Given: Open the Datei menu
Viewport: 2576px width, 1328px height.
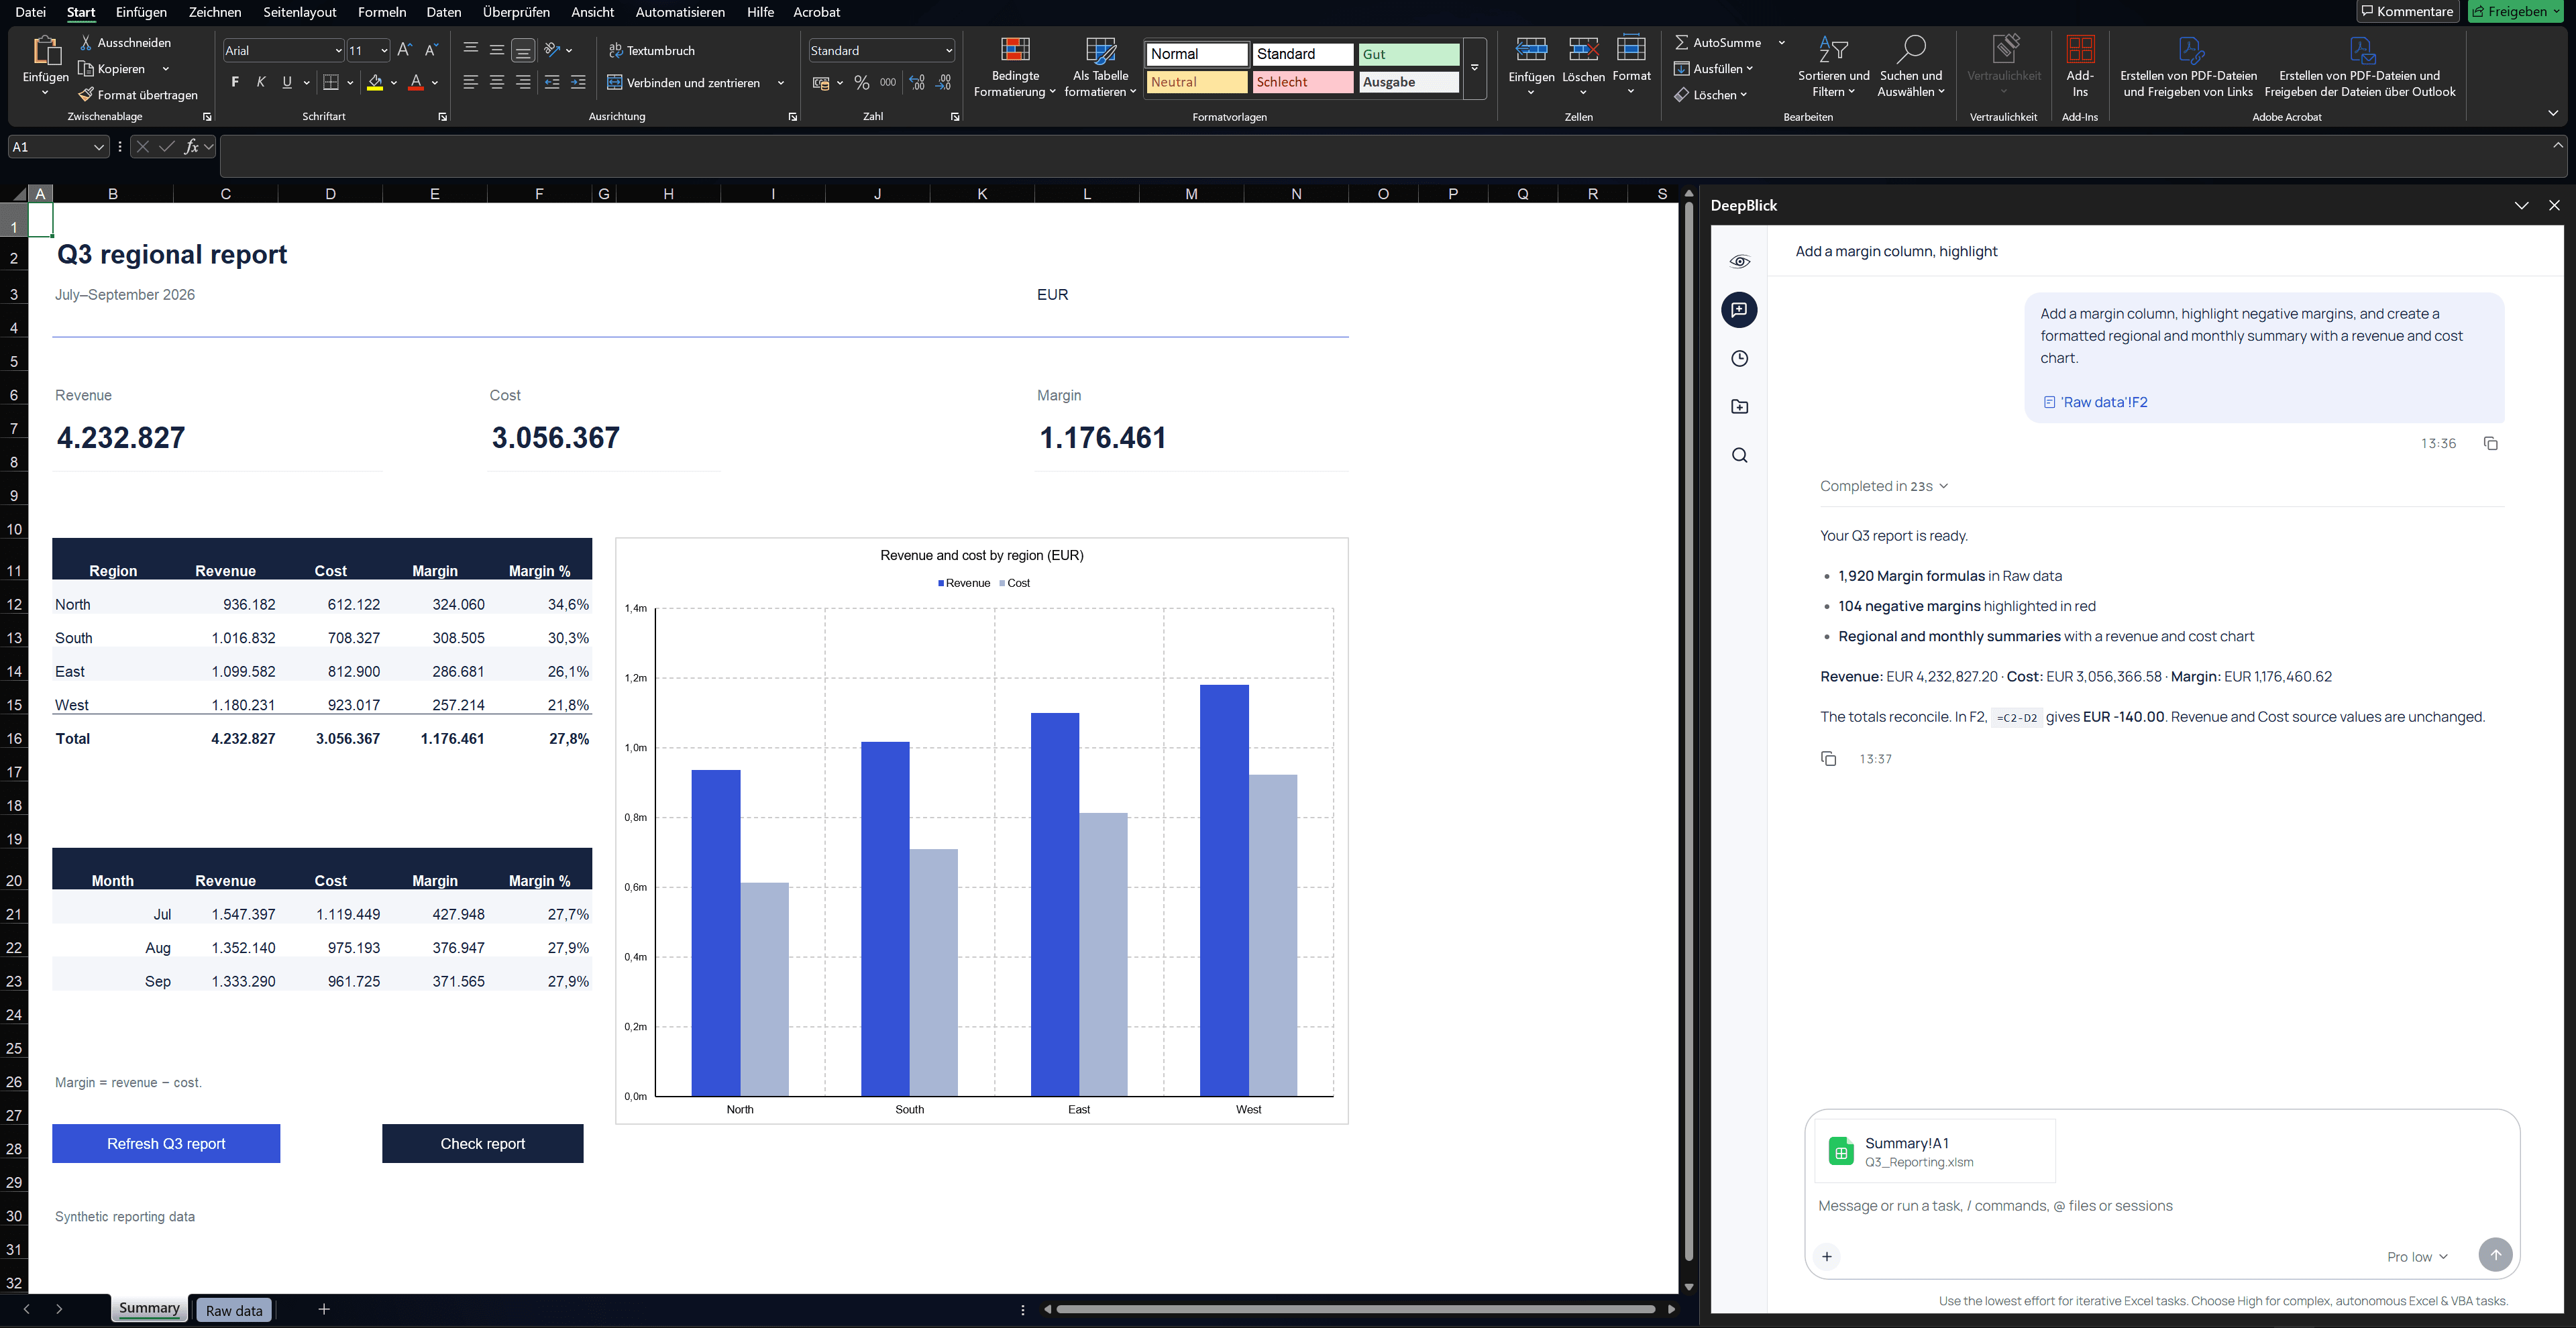Looking at the screenshot, I should pos(30,12).
